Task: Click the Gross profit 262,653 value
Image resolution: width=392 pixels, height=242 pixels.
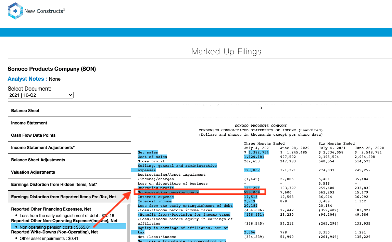Action: click(x=252, y=161)
